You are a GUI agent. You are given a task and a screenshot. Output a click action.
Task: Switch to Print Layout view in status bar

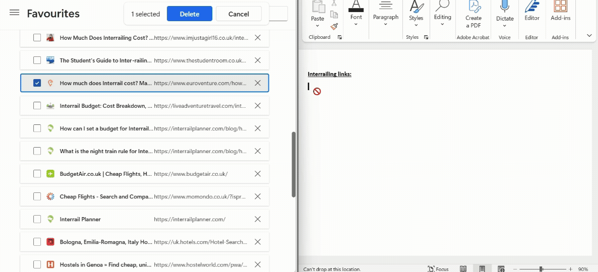(482, 269)
